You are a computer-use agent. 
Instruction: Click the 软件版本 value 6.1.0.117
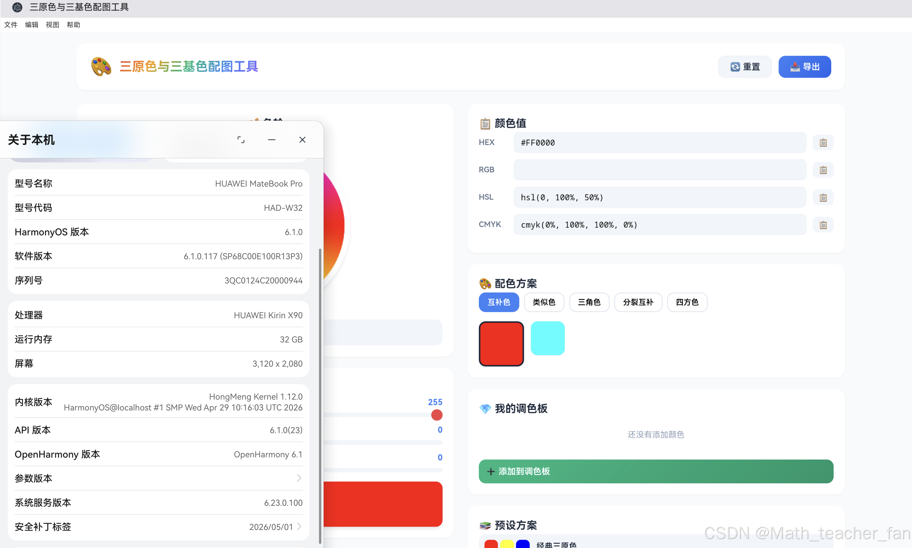(x=243, y=256)
